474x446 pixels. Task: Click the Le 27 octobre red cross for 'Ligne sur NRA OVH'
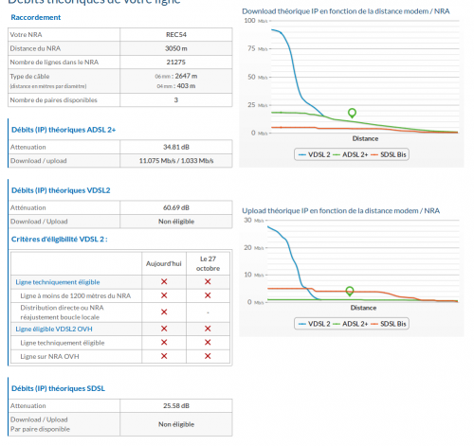(x=208, y=356)
